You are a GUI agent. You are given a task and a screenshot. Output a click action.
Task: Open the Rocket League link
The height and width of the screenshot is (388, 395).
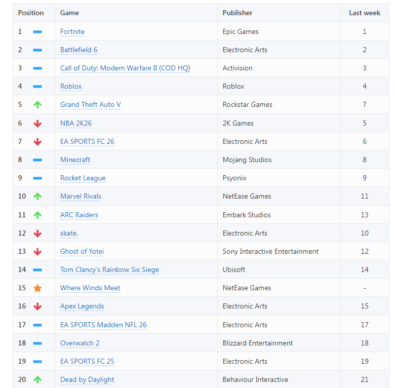pos(83,178)
